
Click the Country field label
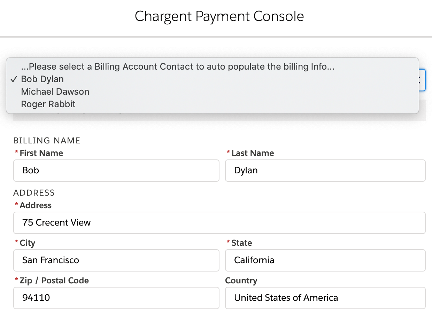(x=241, y=280)
